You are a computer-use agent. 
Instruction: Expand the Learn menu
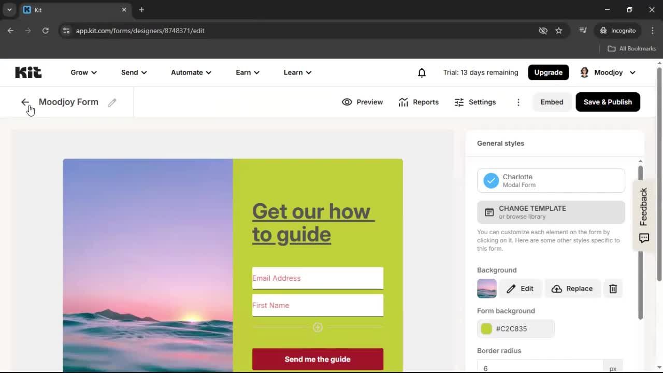pos(297,73)
